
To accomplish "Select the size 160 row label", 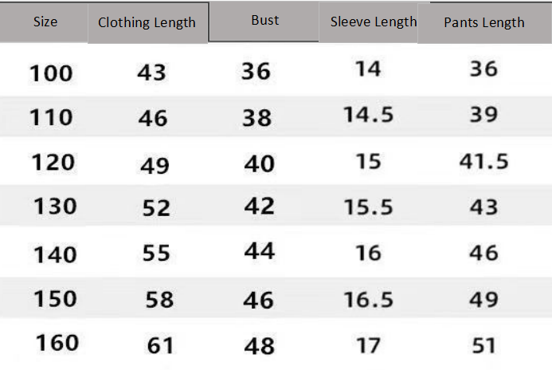I will tap(57, 343).
